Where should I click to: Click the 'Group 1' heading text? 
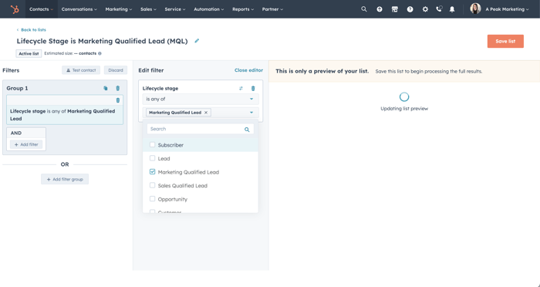[x=17, y=88]
